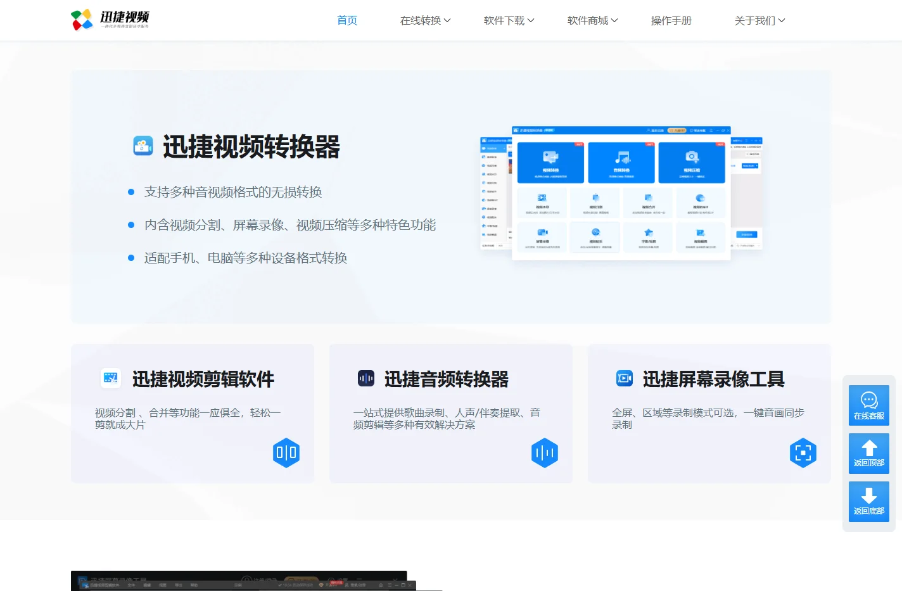Click the 迅捷视频转换器 camera icon
Viewport: 902px width, 591px height.
pyautogui.click(x=143, y=146)
